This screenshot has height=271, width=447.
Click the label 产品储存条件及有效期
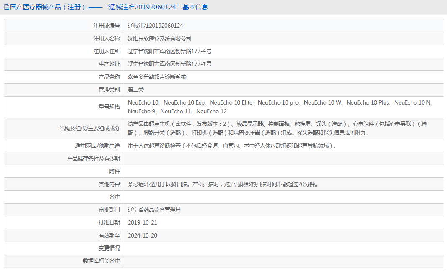[x=93, y=159]
